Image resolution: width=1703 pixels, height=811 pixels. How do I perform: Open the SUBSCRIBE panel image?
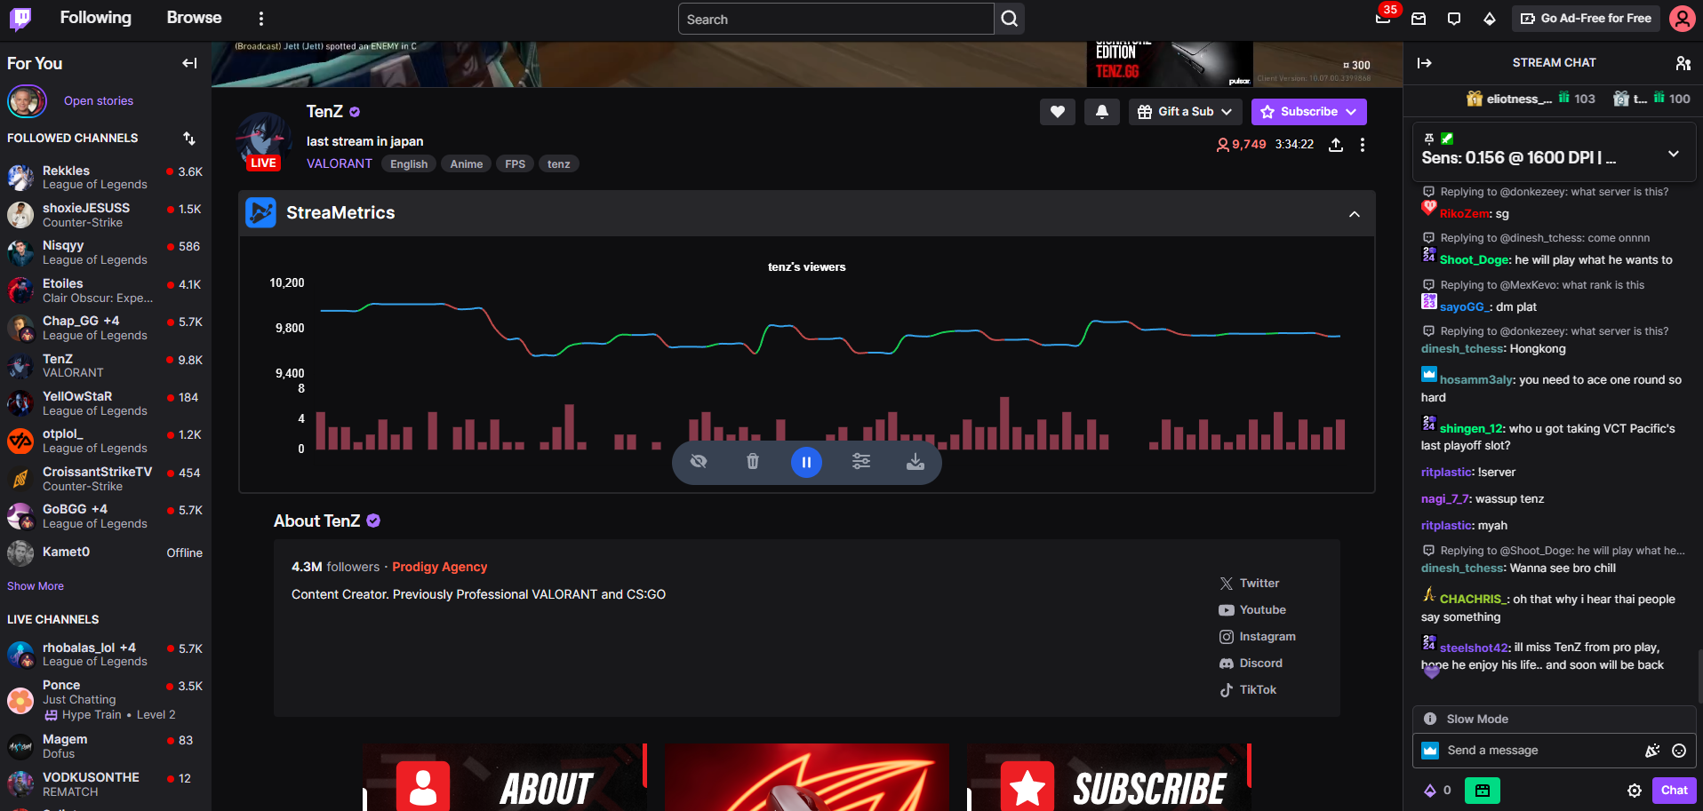pyautogui.click(x=1109, y=777)
